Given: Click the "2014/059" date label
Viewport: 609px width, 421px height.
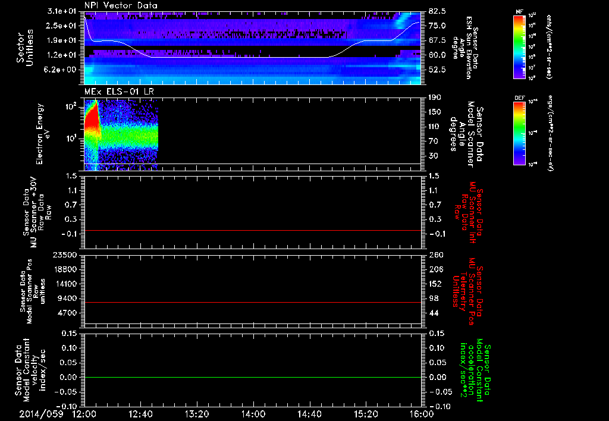Looking at the screenshot, I should (41, 414).
